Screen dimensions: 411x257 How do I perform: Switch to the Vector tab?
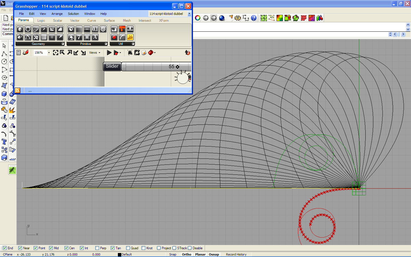point(74,20)
